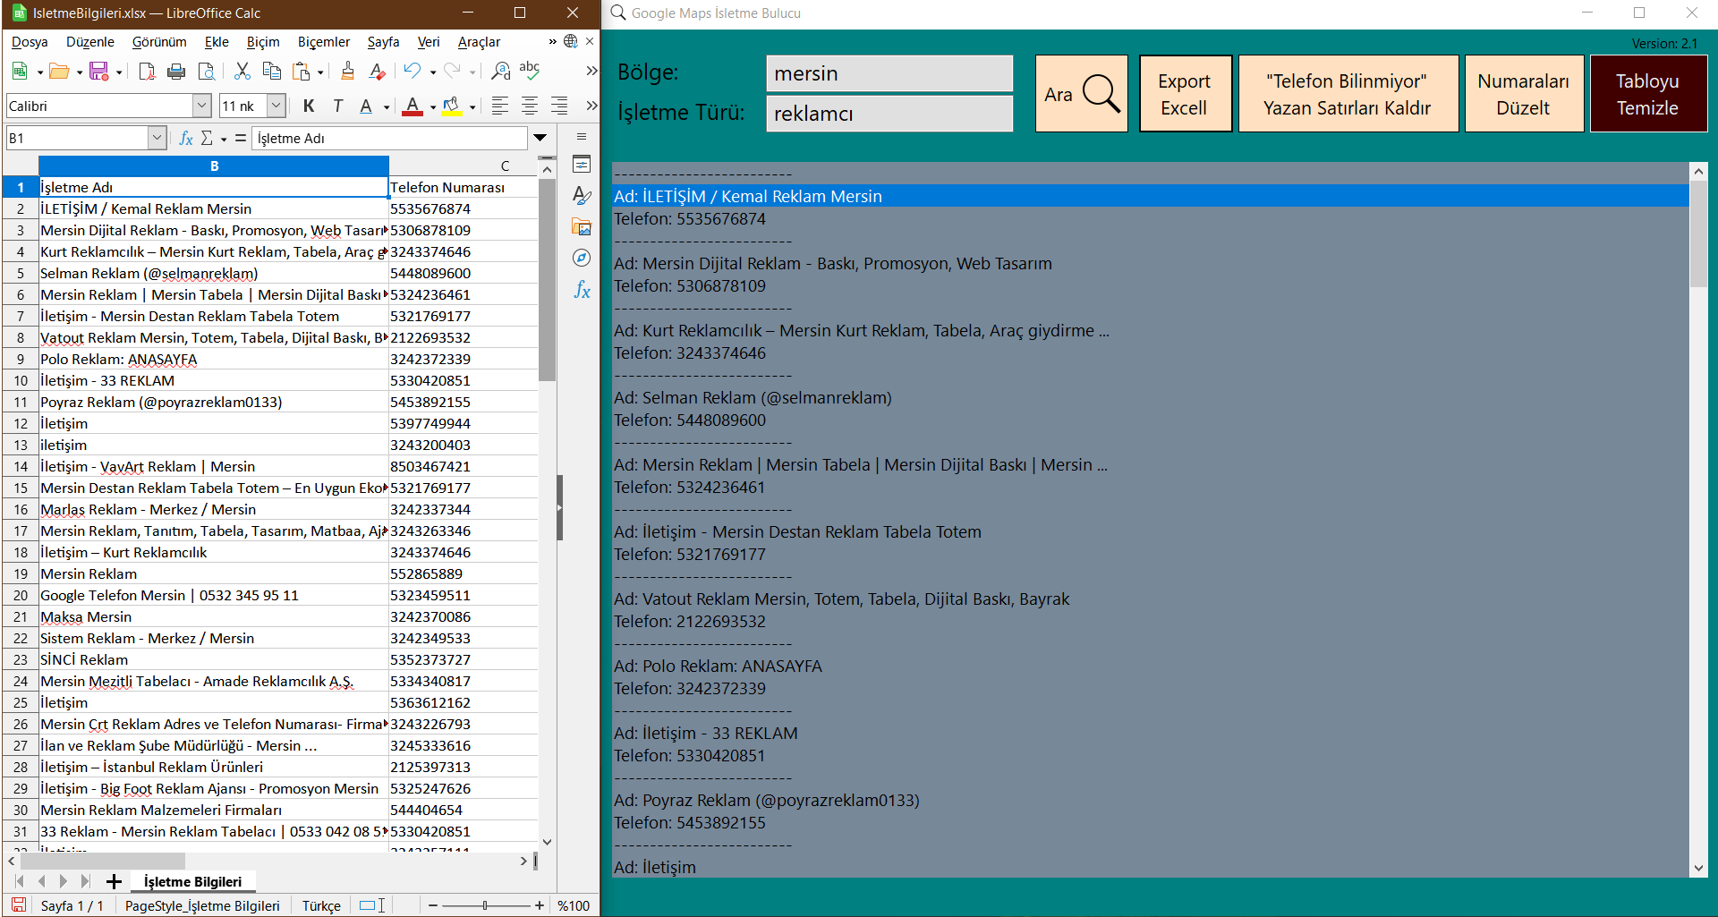Add a new sheet with plus icon
This screenshot has width=1718, height=917.
click(x=114, y=882)
